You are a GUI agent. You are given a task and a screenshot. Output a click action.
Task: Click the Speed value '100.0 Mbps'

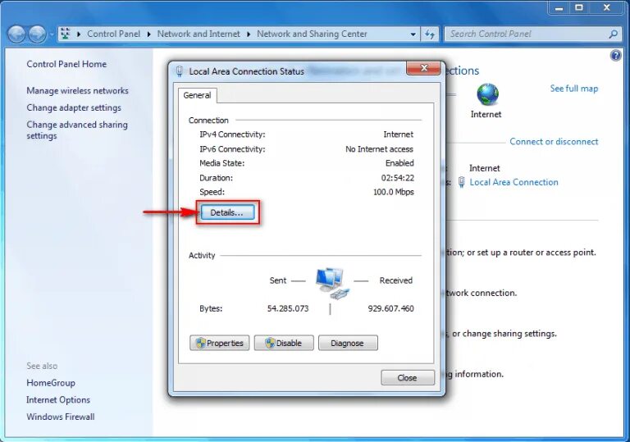[394, 192]
